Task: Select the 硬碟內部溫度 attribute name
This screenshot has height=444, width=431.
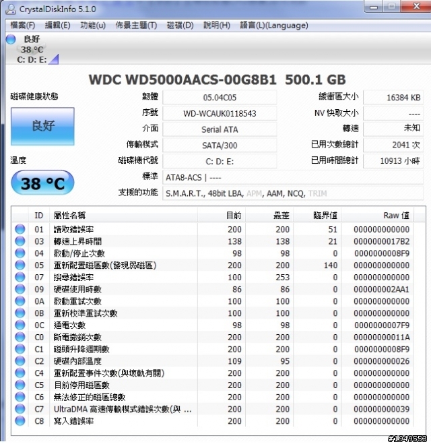Action: point(77,361)
